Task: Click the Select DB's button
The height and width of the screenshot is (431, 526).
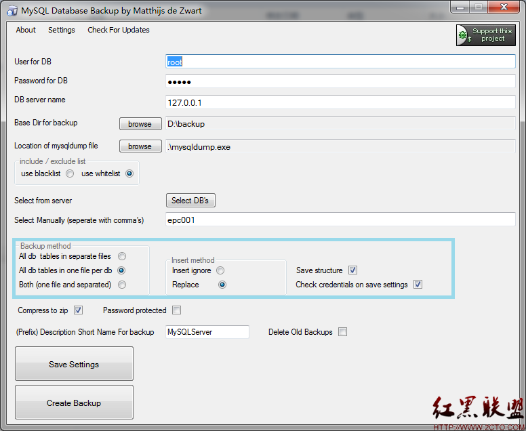Action: pyautogui.click(x=190, y=200)
